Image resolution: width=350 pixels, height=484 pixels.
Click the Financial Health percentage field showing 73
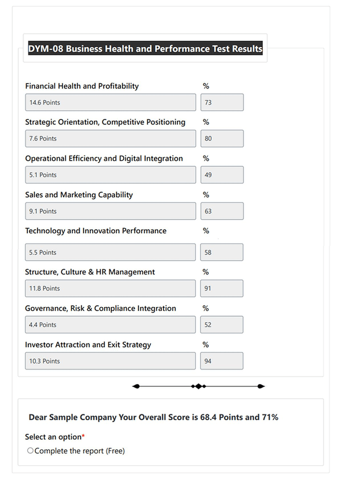pos(222,102)
